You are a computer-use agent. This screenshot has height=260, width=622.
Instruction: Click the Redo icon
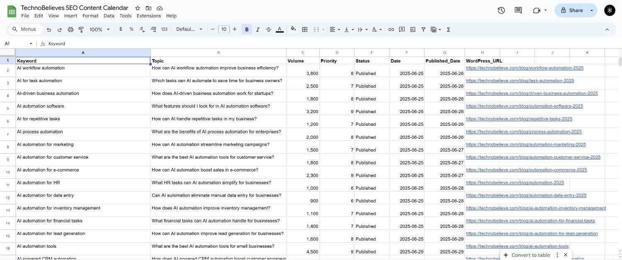point(59,29)
